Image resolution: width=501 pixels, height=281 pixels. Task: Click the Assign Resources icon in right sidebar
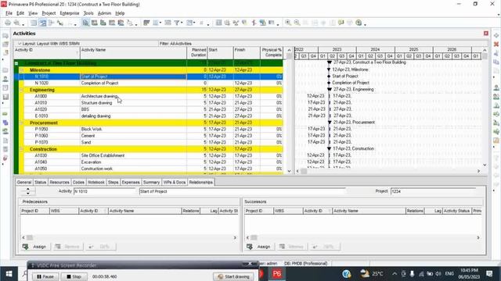(496, 87)
